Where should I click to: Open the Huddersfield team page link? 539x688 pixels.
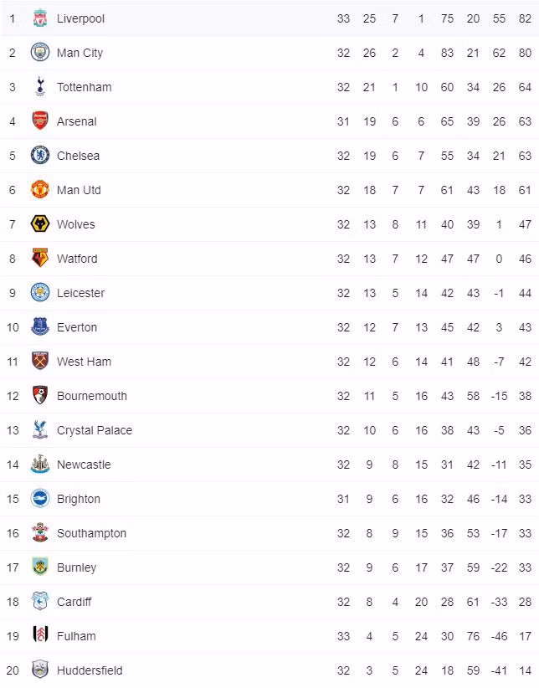pos(90,670)
